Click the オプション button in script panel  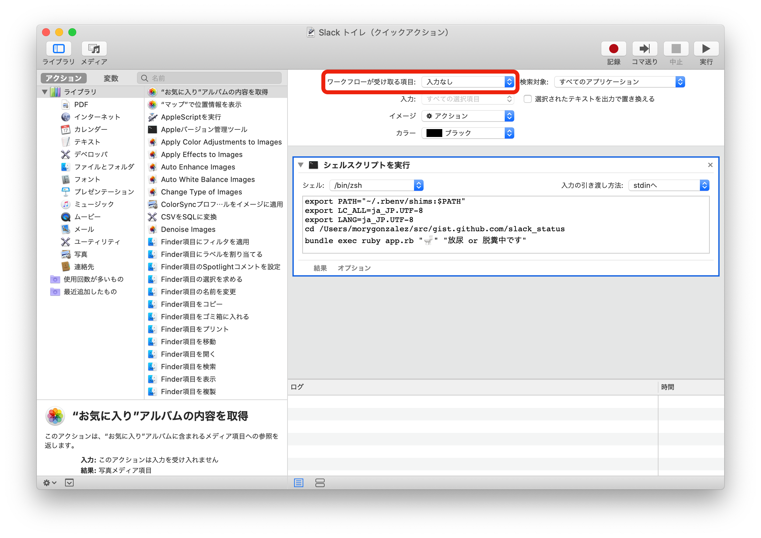pyautogui.click(x=356, y=267)
